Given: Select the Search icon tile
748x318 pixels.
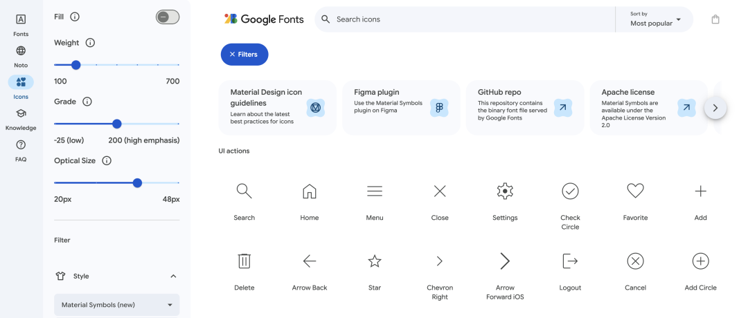Looking at the screenshot, I should click(244, 201).
